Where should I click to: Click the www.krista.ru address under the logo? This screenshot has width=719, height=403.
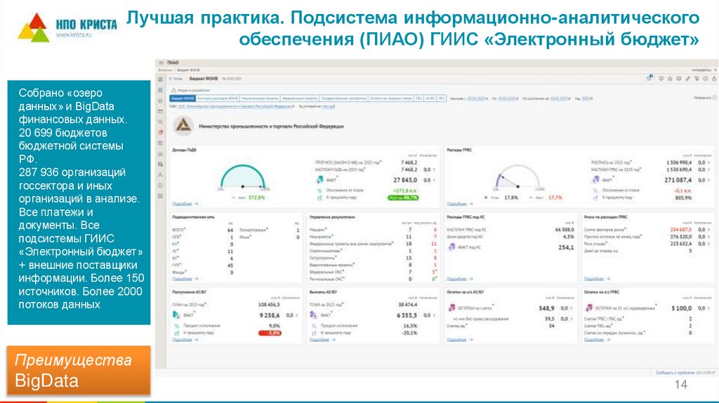coord(74,34)
